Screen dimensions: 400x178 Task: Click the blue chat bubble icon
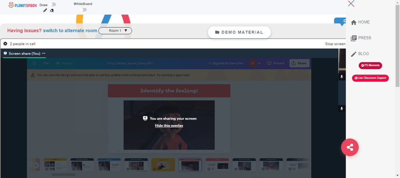pyautogui.click(x=340, y=22)
